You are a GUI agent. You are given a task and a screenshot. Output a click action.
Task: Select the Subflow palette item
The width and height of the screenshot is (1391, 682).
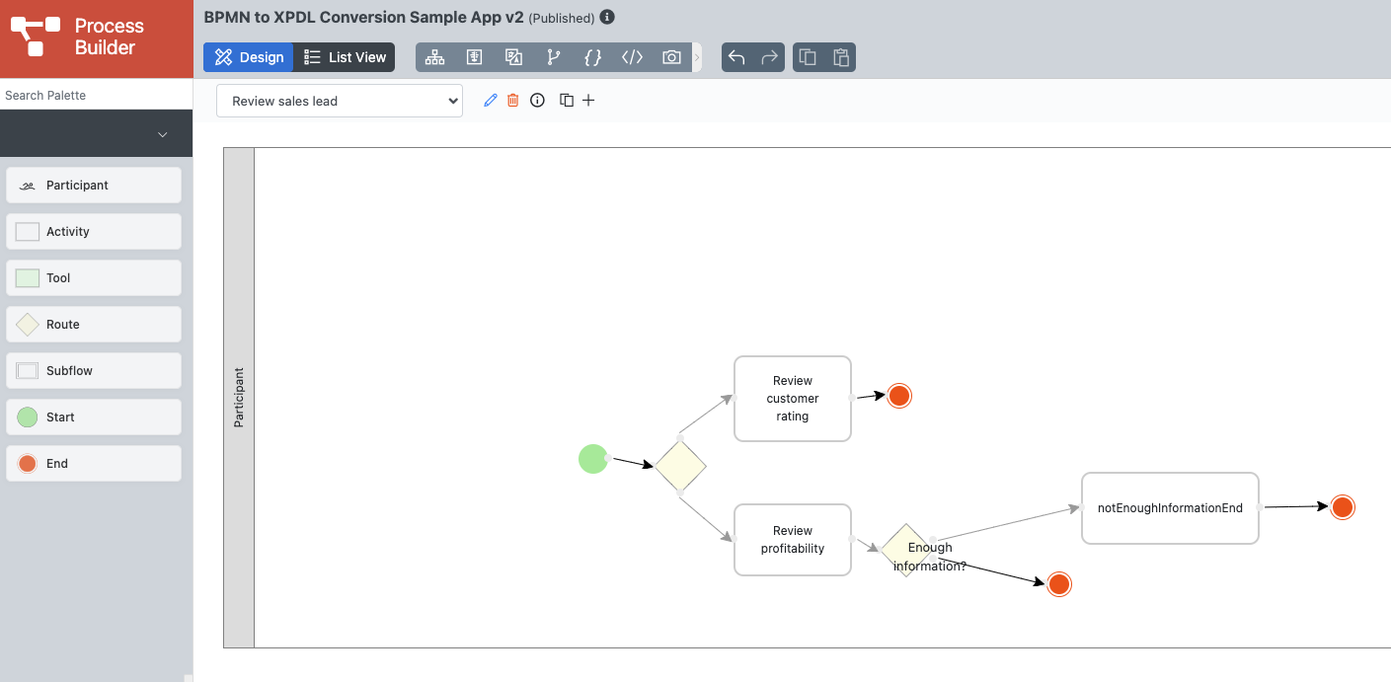point(94,371)
